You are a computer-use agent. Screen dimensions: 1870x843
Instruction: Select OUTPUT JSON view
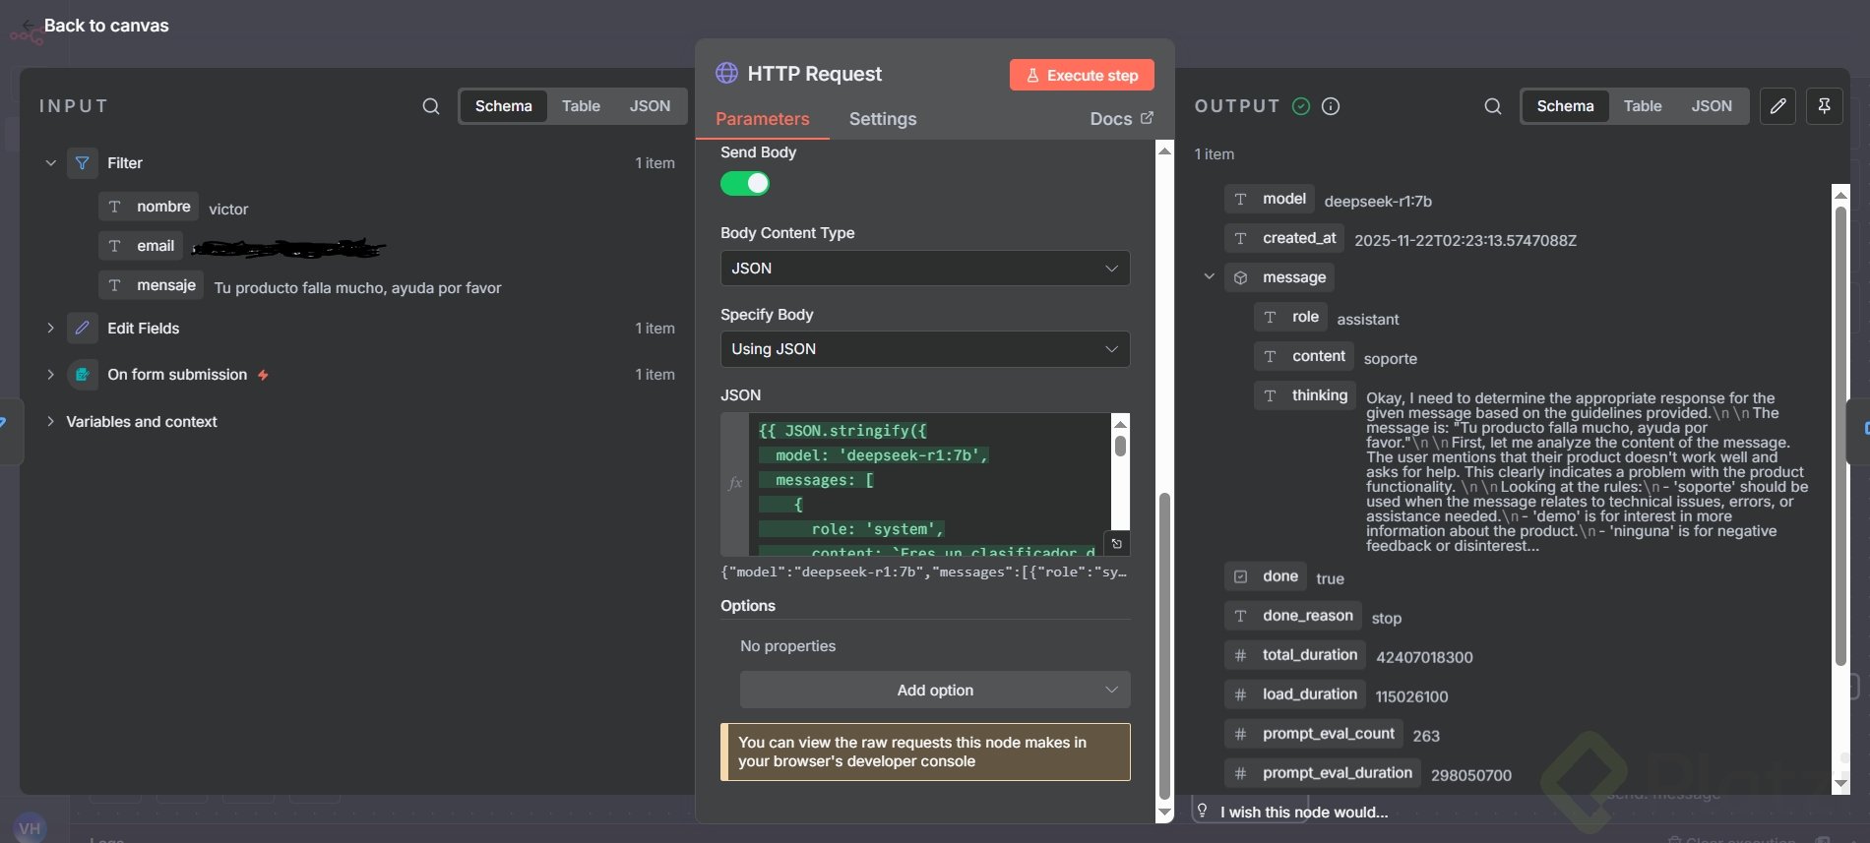[x=1712, y=106]
